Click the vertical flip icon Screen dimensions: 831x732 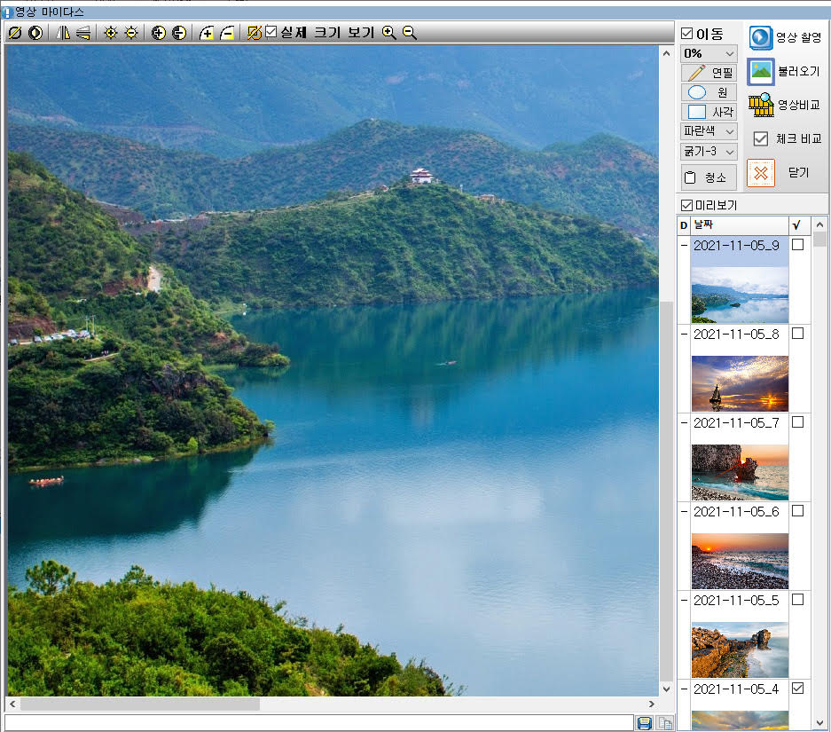(83, 33)
